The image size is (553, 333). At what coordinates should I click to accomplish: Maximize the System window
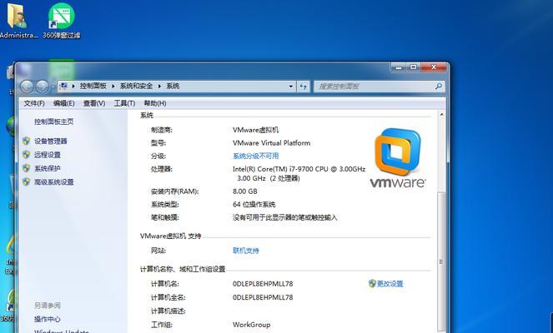pyautogui.click(x=413, y=67)
